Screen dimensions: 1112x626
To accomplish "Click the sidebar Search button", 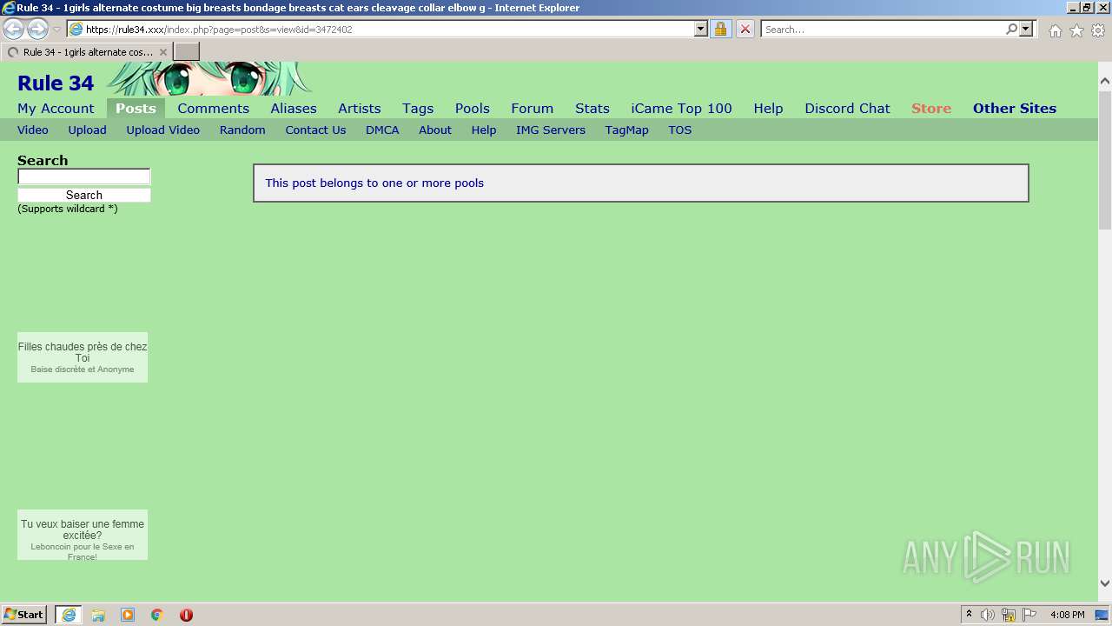I will [x=84, y=196].
